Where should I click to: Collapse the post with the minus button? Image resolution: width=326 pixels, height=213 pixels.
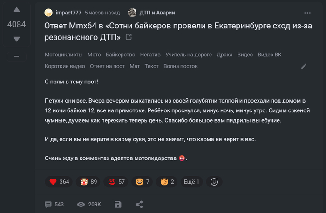(x=16, y=56)
